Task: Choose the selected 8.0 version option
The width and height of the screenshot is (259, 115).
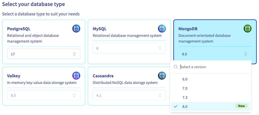Action: click(x=211, y=106)
